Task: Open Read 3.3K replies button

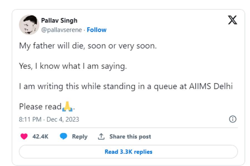Action: tap(128, 152)
